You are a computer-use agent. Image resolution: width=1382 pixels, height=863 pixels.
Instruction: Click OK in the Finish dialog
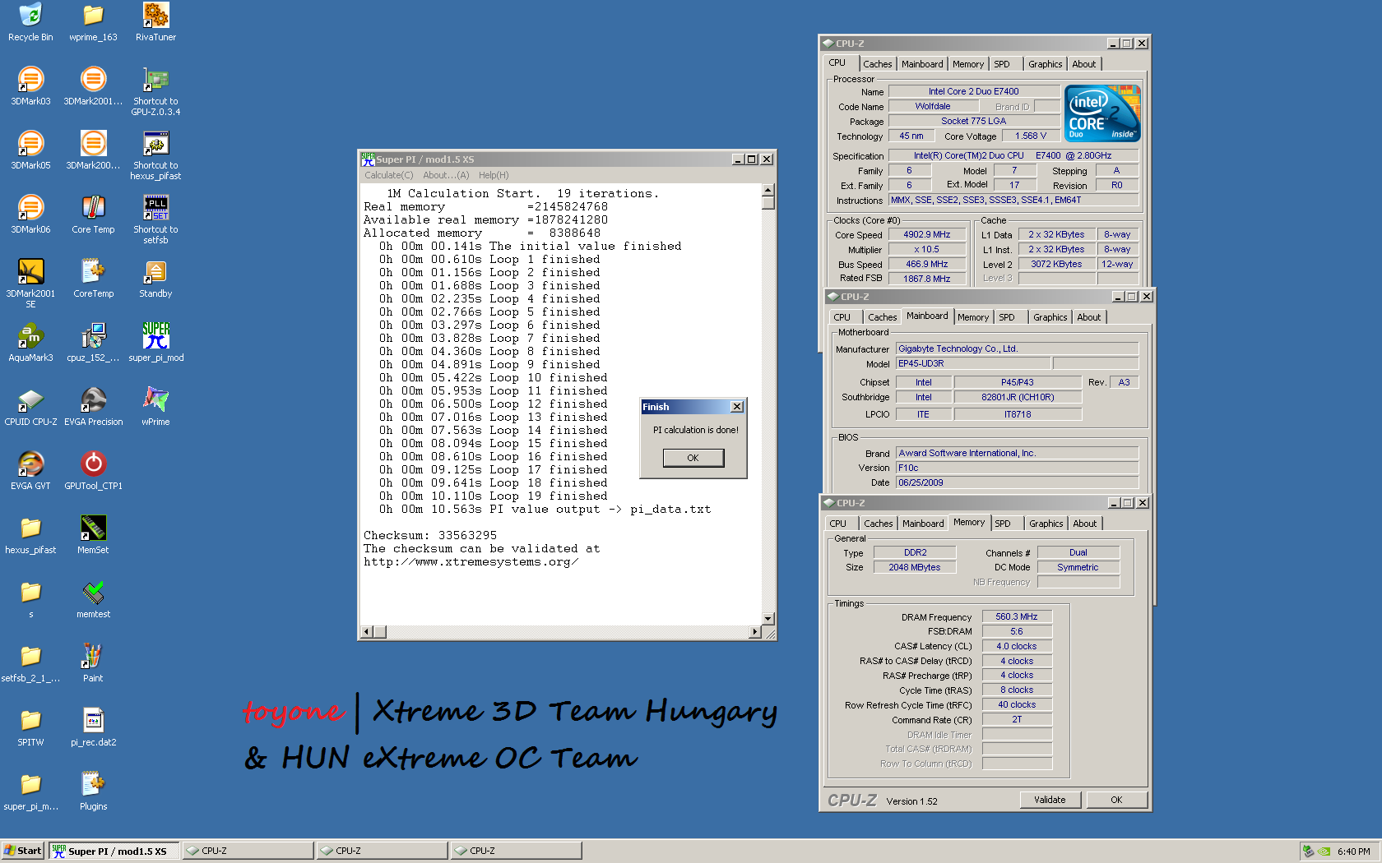[x=693, y=458]
